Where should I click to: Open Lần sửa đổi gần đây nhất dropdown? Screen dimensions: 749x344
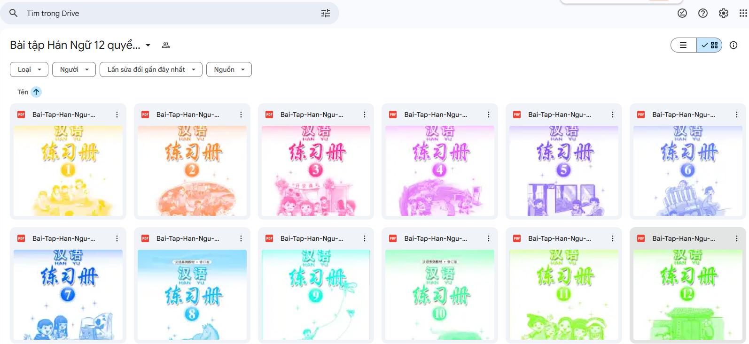click(x=151, y=69)
